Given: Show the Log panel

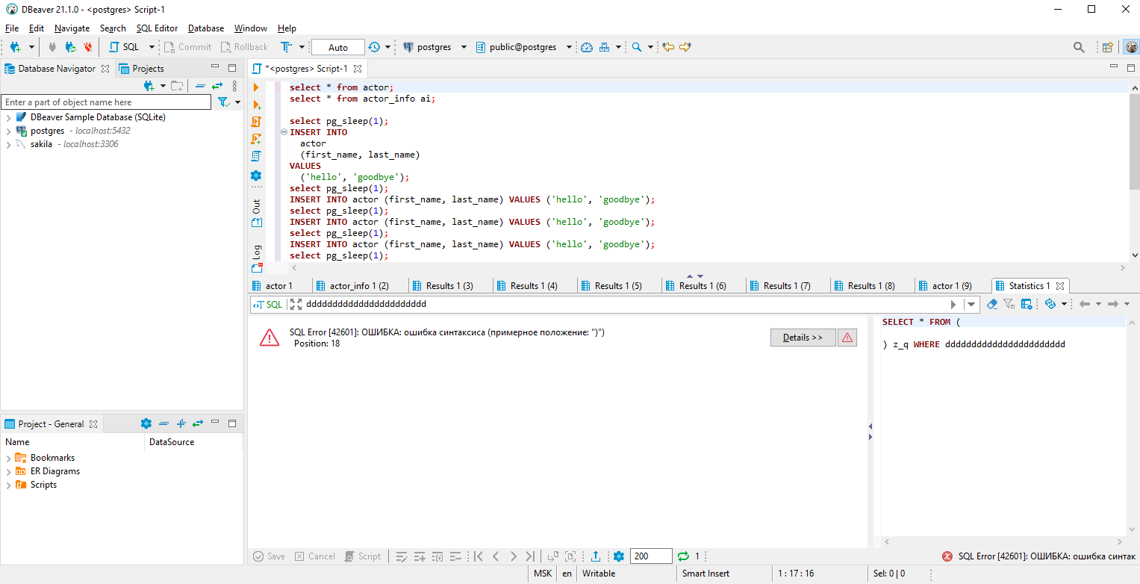Looking at the screenshot, I should point(256,252).
